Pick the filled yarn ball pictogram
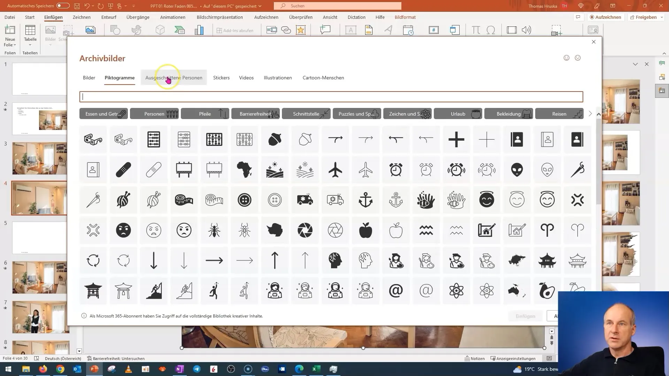The image size is (669, 376). [123, 200]
